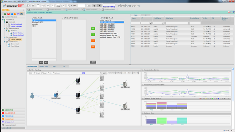Collapse the Statistics/Analysis tree node

[x=4, y=29]
